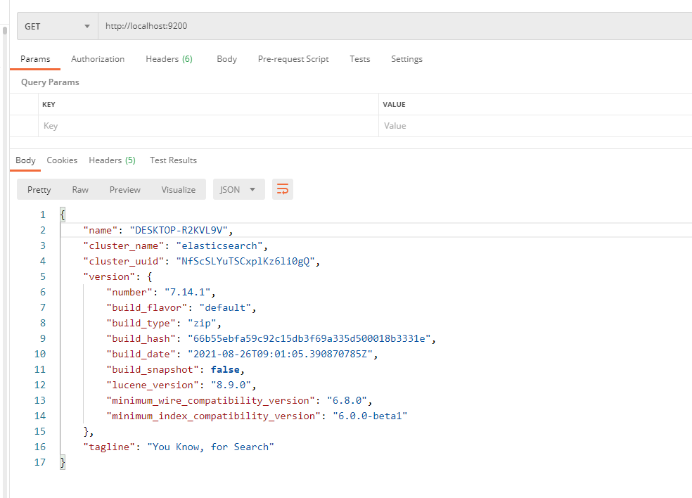Click the "DESKTOP-R2KVL9V" name value
The height and width of the screenshot is (498, 692).
(x=179, y=231)
